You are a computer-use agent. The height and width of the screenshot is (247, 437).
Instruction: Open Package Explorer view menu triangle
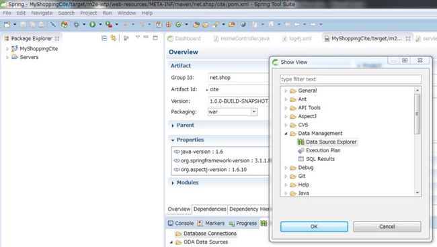pos(137,37)
